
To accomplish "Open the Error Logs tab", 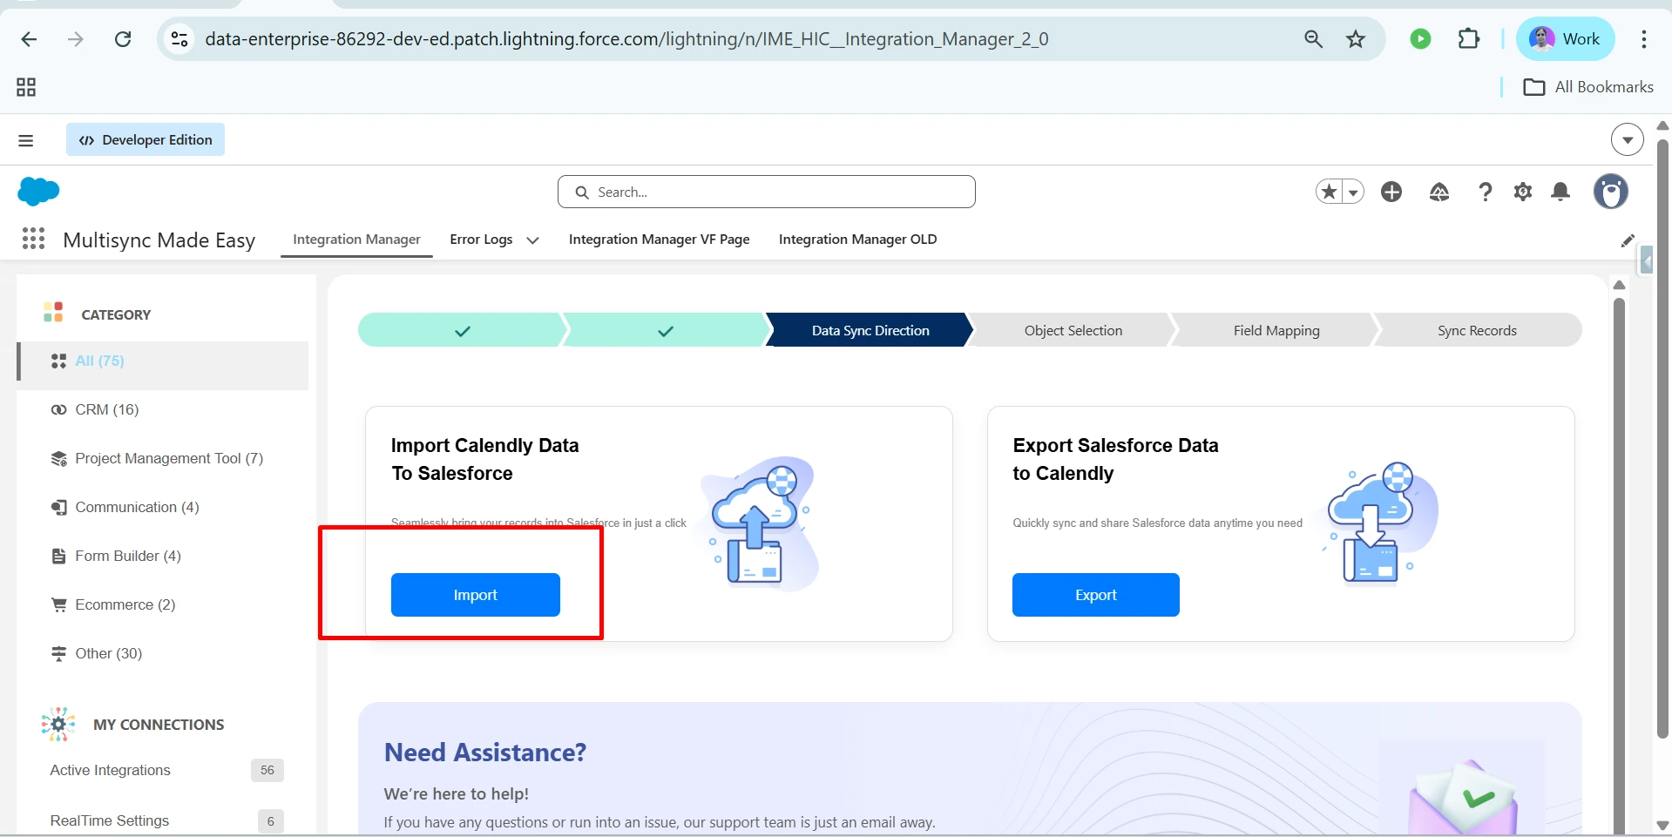I will pyautogui.click(x=481, y=240).
